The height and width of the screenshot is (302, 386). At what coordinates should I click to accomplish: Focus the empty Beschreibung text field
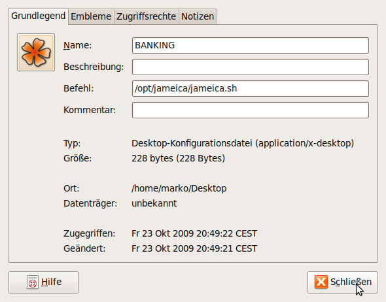(x=251, y=67)
